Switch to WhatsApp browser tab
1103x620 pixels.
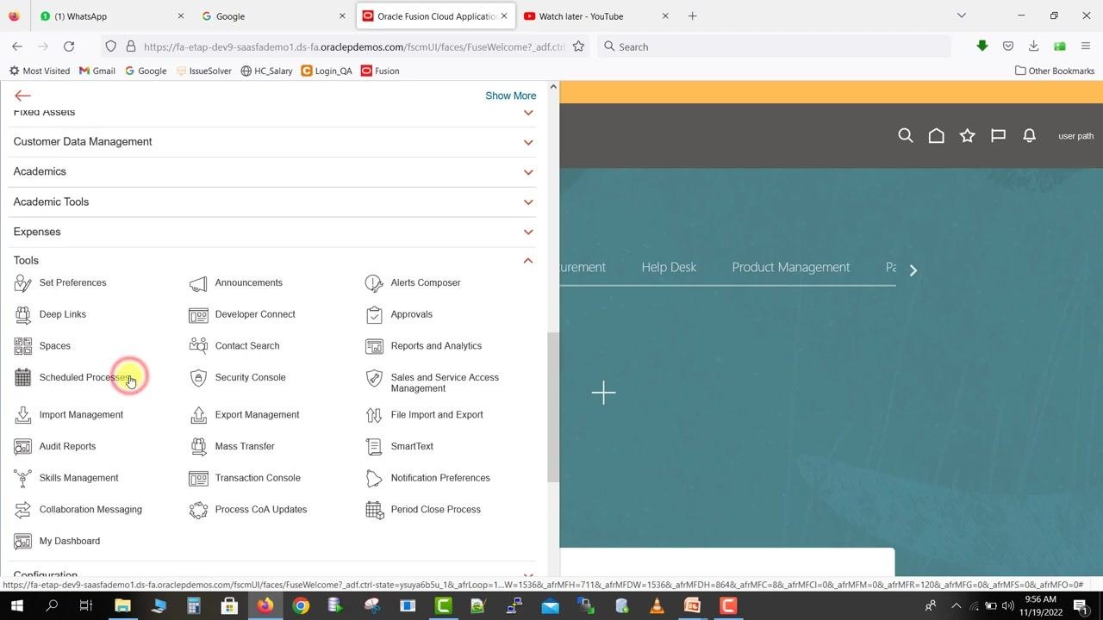coord(112,15)
